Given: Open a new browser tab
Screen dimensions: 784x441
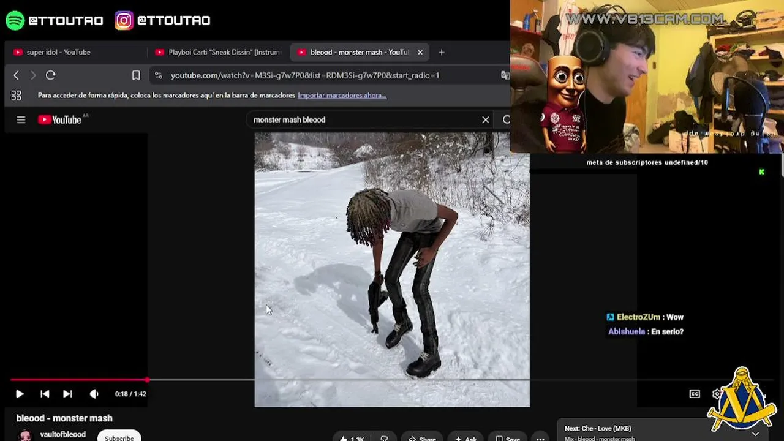Looking at the screenshot, I should 442,52.
